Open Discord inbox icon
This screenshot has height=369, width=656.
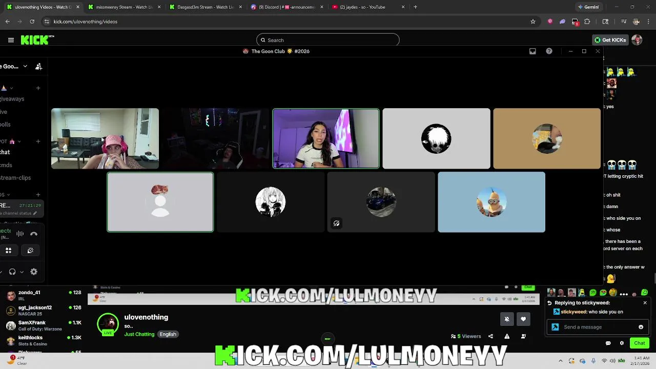532,51
